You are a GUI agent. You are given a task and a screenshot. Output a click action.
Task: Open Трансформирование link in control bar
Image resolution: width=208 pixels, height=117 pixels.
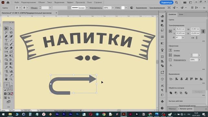(157, 8)
